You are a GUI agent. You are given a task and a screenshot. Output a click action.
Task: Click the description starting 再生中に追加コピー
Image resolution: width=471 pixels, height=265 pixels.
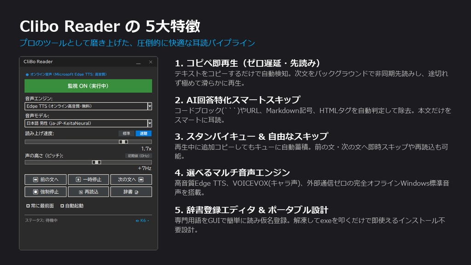point(311,151)
